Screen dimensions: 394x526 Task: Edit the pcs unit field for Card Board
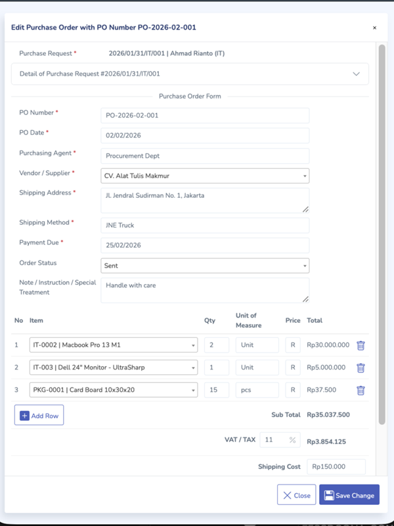(x=257, y=390)
